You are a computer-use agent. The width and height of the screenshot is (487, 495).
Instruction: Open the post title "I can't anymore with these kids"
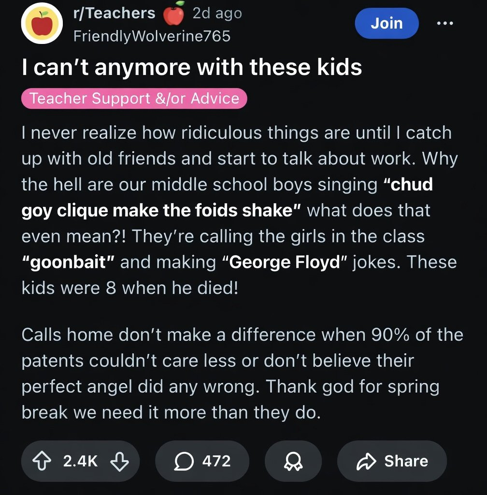coord(192,67)
